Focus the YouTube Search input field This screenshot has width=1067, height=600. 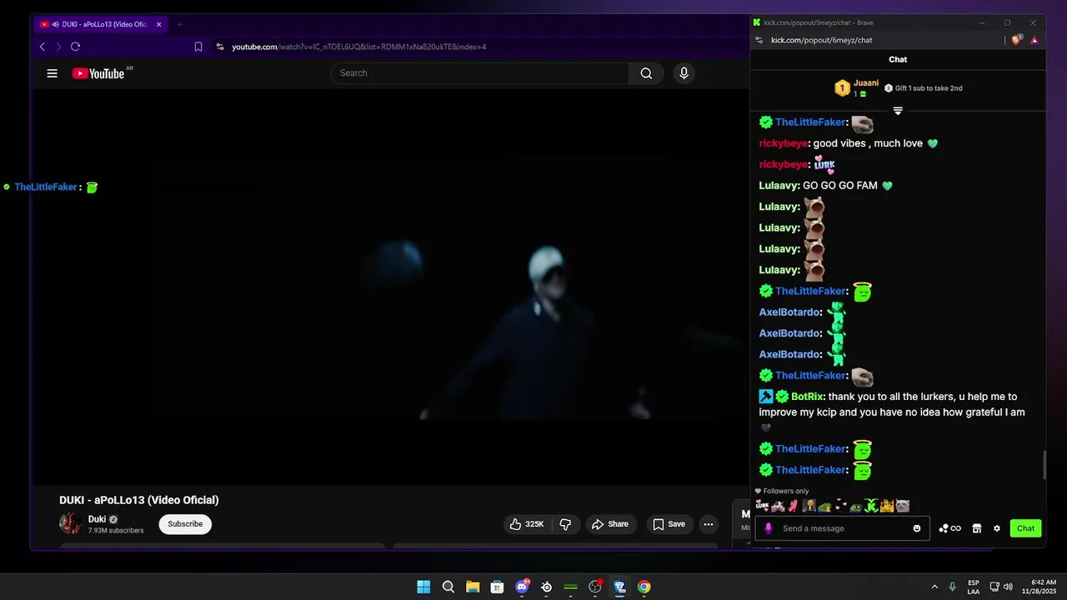(480, 73)
